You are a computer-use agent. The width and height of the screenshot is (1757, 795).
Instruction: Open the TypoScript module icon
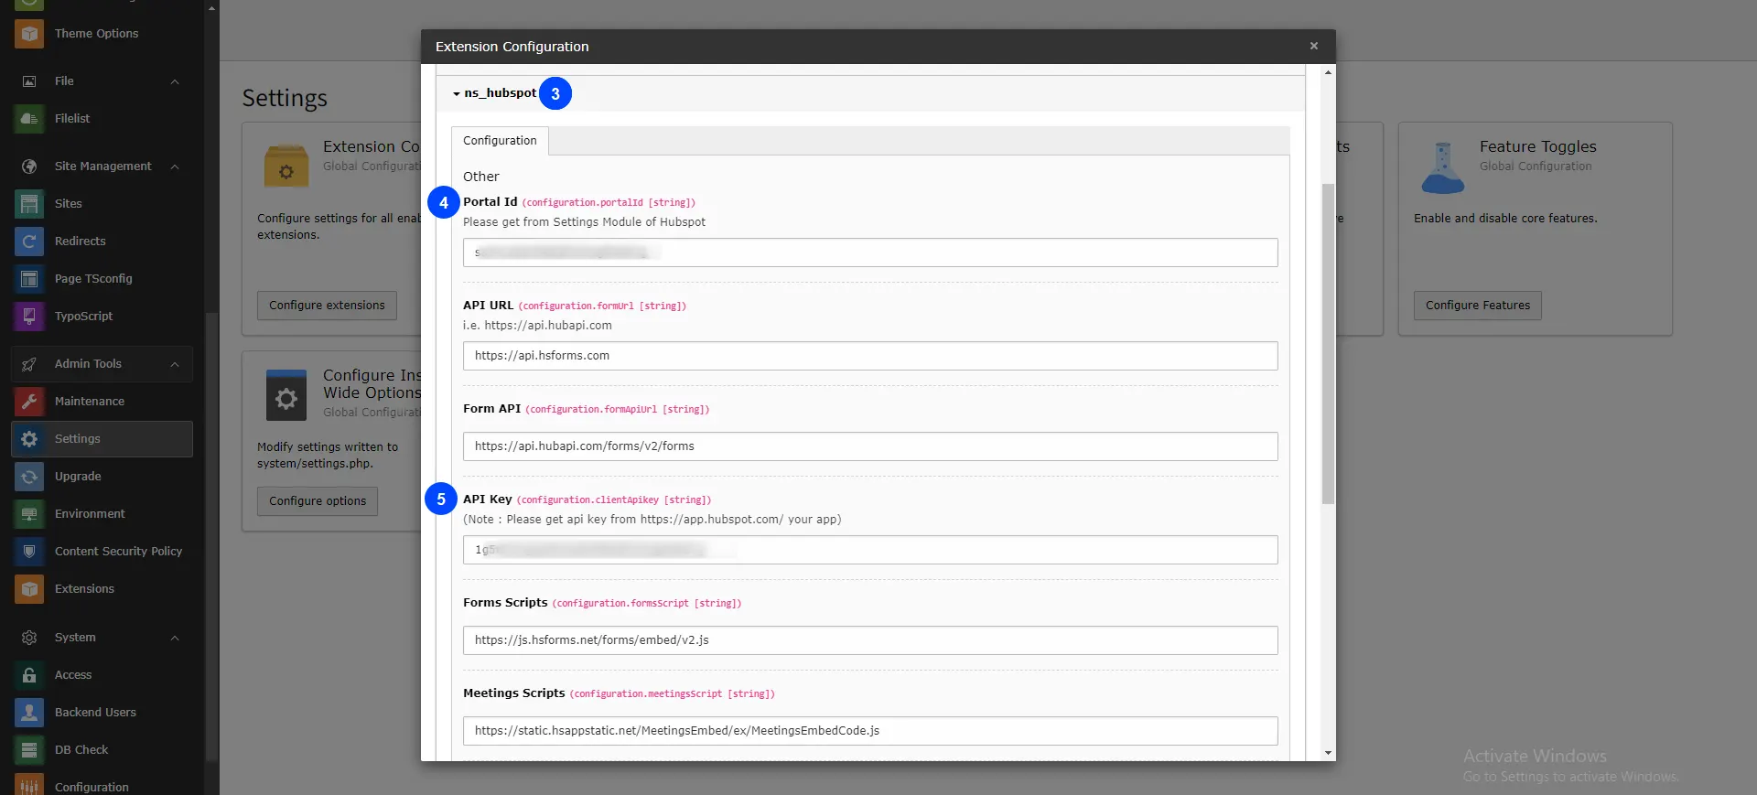click(x=29, y=317)
